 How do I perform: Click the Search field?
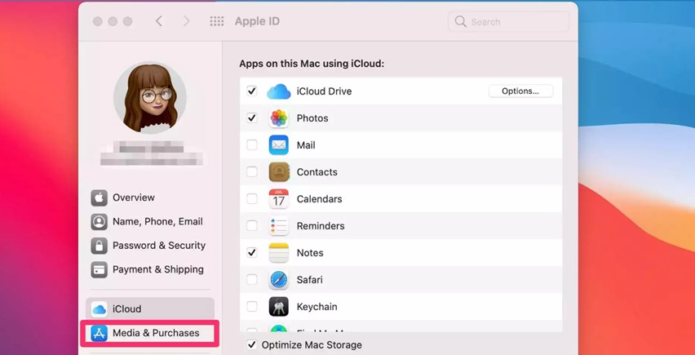pos(508,21)
